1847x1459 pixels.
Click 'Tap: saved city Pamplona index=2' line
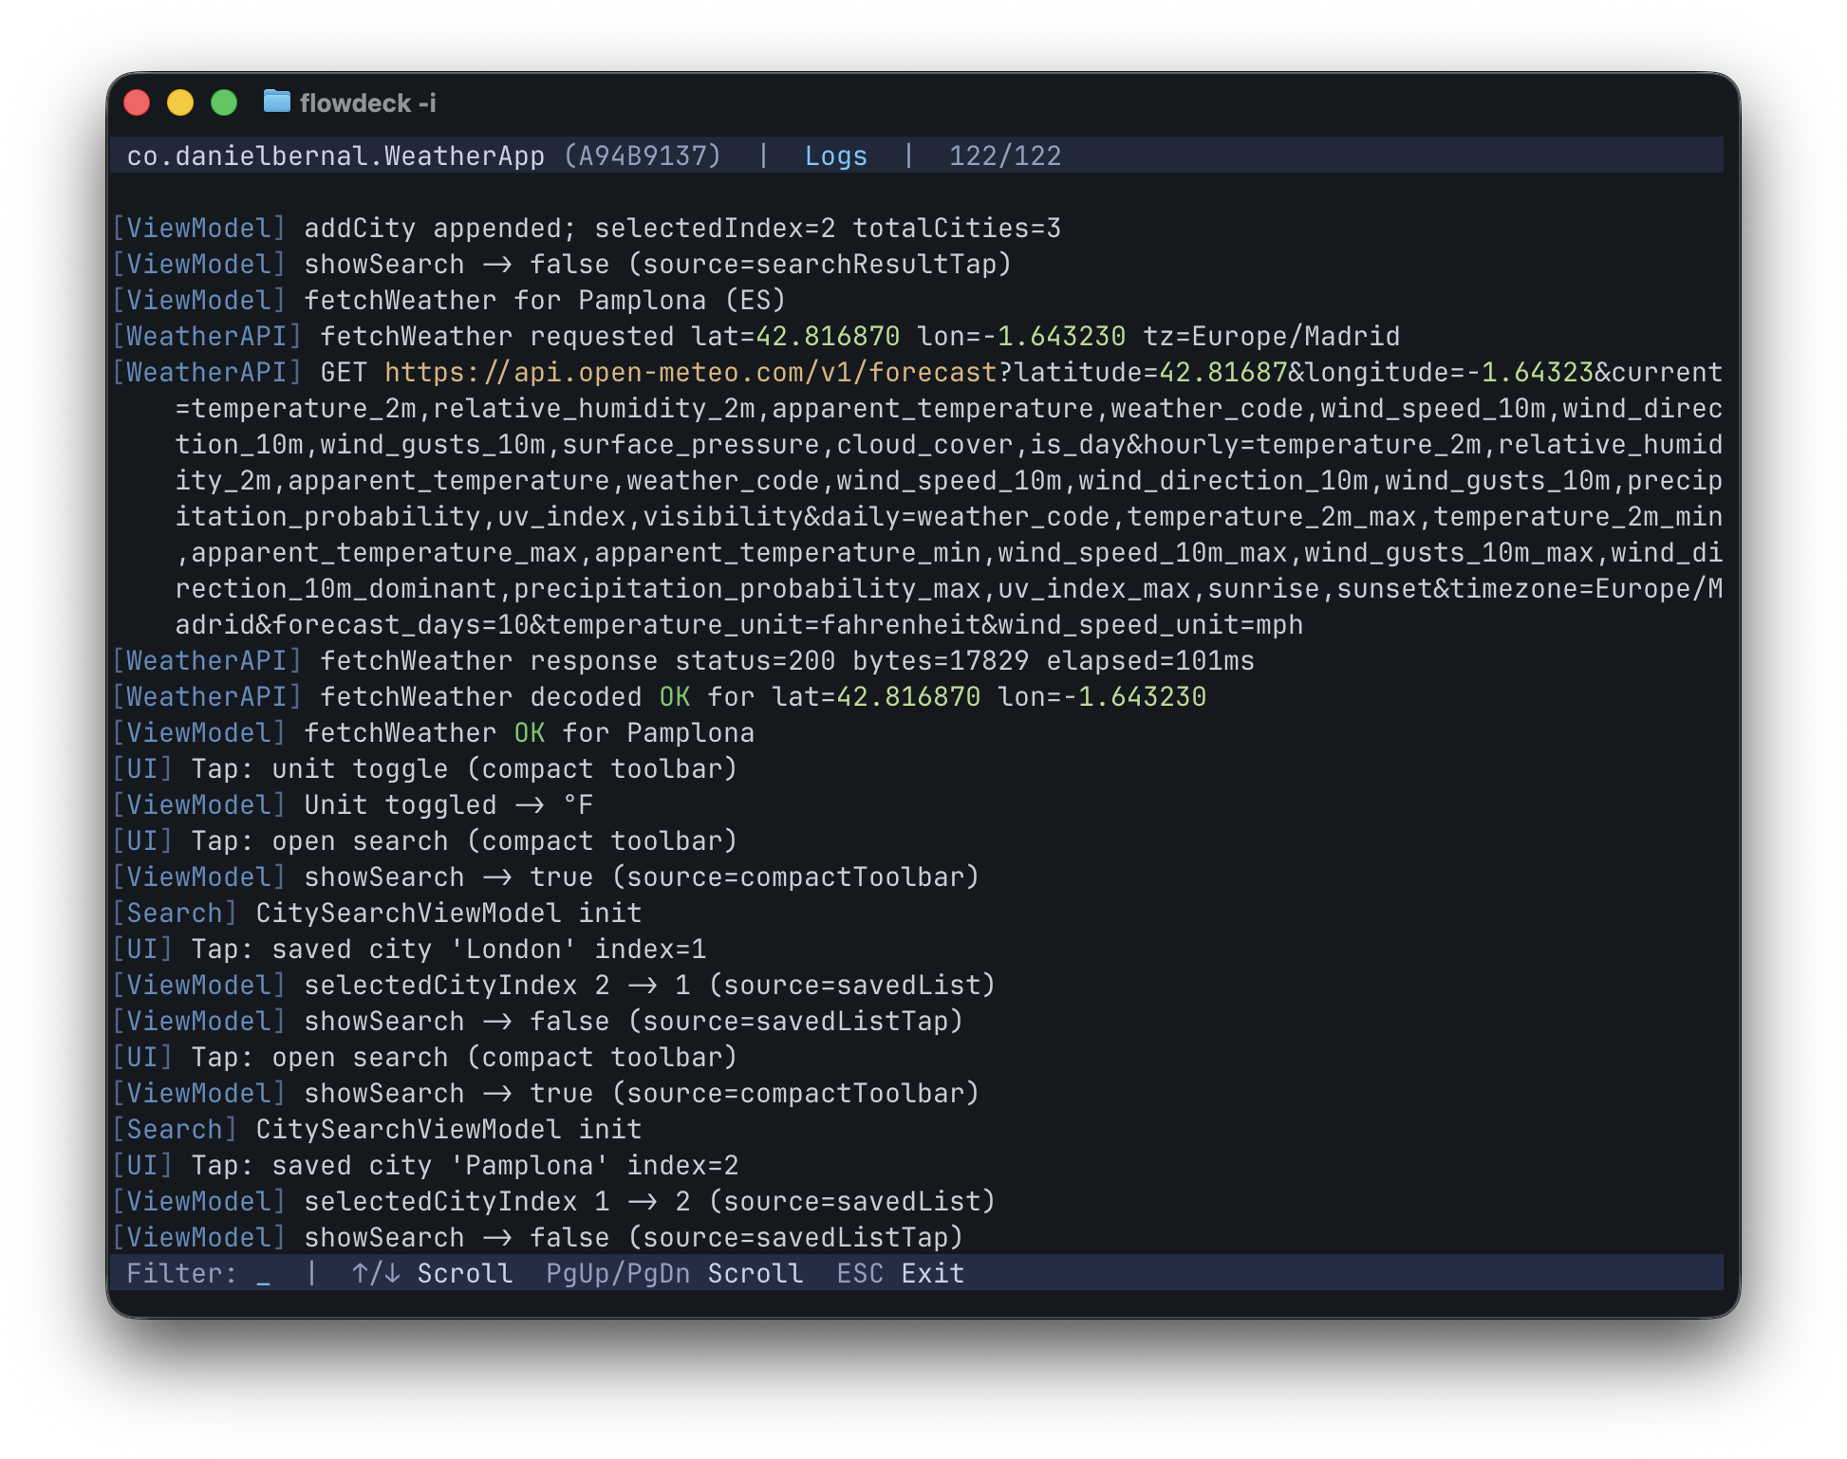coord(425,1165)
